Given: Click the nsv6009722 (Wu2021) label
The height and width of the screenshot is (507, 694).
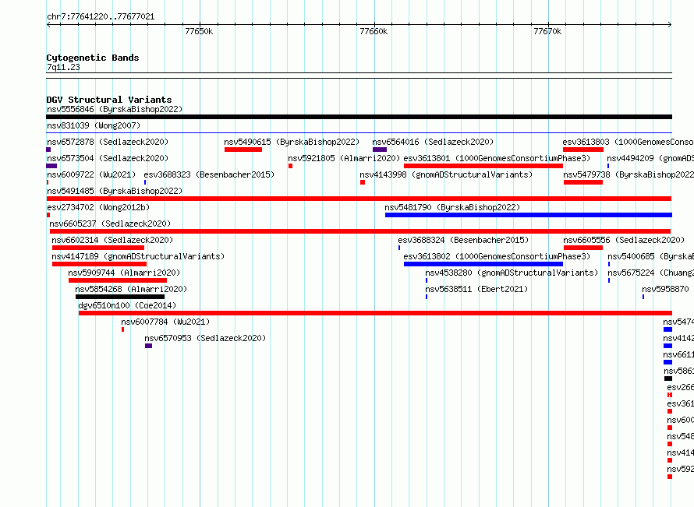Looking at the screenshot, I should click(x=91, y=174).
